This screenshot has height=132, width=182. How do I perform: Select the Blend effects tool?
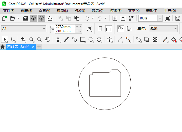click(x=139, y=40)
